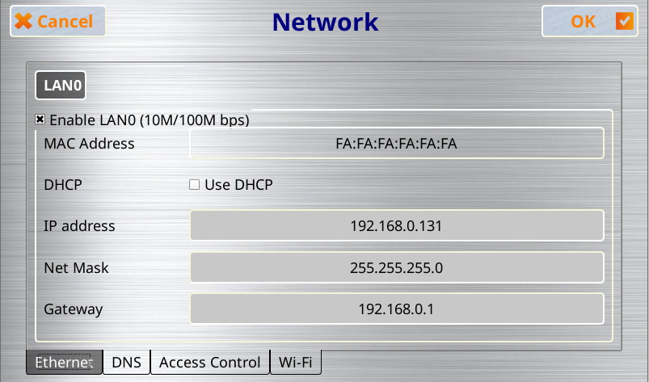Click the Cancel button text

point(65,22)
